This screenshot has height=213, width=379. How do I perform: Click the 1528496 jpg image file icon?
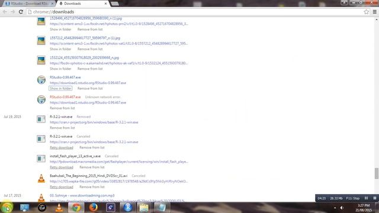point(41,21)
